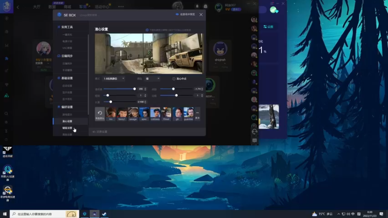
Task: Open the 大厅 tab
Action: click(x=37, y=7)
